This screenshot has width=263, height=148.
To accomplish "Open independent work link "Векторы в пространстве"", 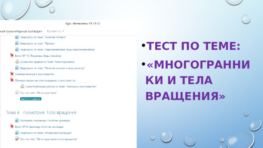I will click(x=61, y=87).
